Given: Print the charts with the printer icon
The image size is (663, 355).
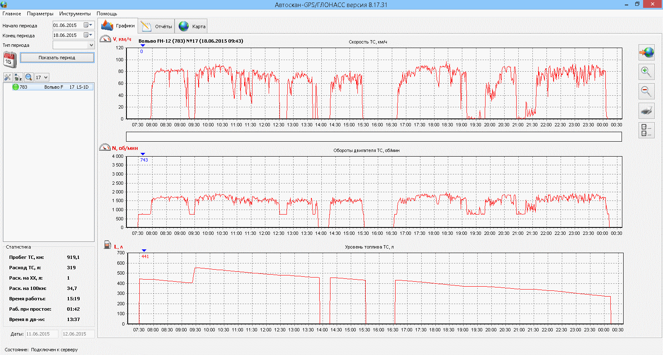Looking at the screenshot, I should (646, 111).
